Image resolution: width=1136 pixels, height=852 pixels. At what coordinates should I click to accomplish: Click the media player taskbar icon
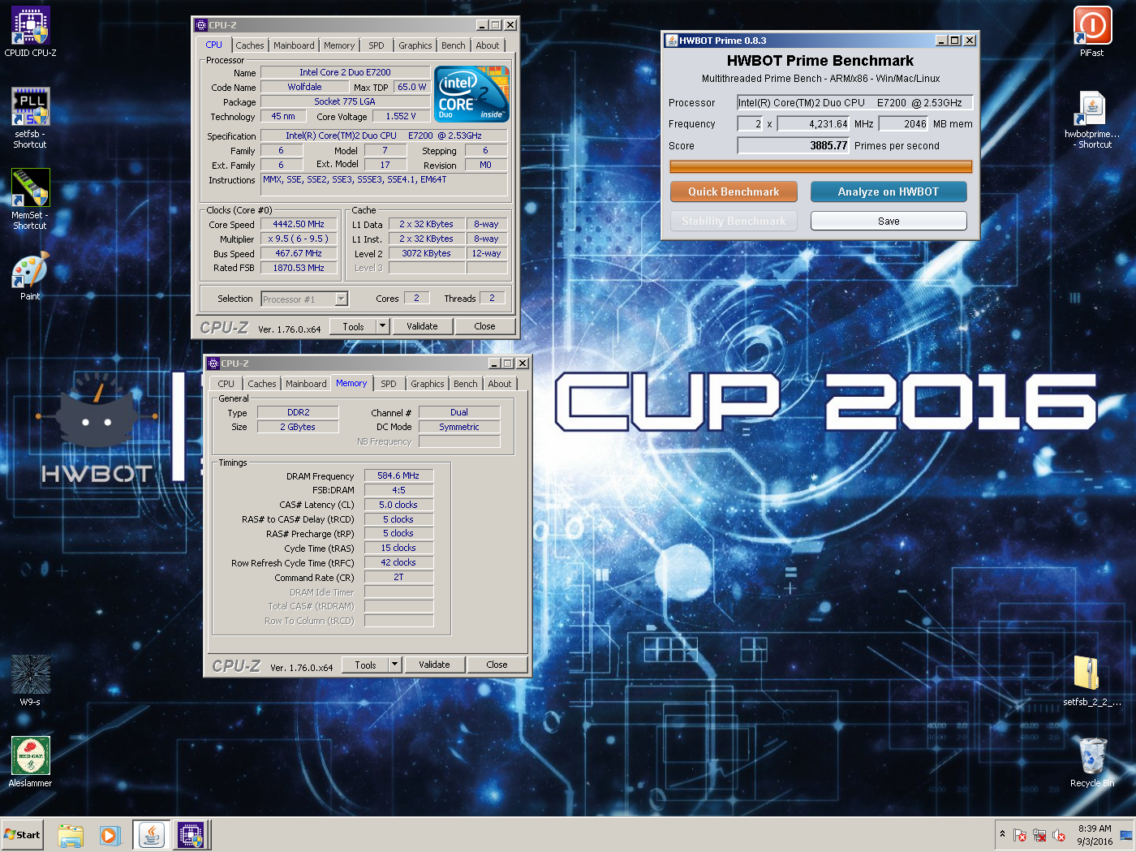(x=110, y=835)
